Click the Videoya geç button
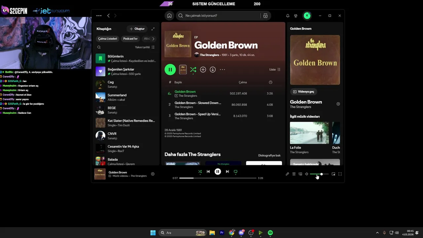This screenshot has width=423, height=238. (x=304, y=92)
